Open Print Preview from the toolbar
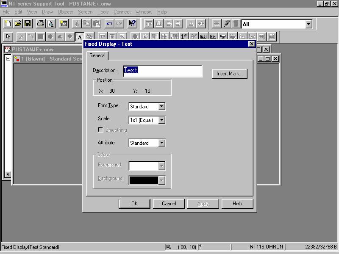 (x=50, y=24)
